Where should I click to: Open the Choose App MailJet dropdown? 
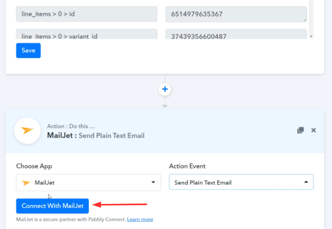(88, 182)
